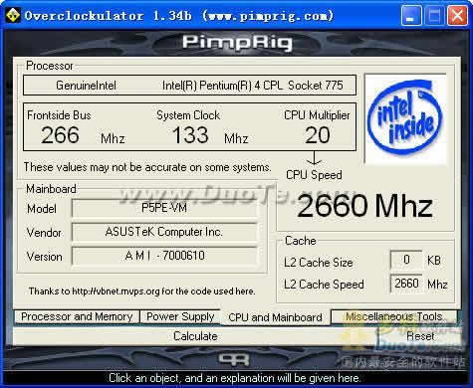Screen dimensions: 473x388
Task: Click the CPU Speed label
Action: click(314, 175)
